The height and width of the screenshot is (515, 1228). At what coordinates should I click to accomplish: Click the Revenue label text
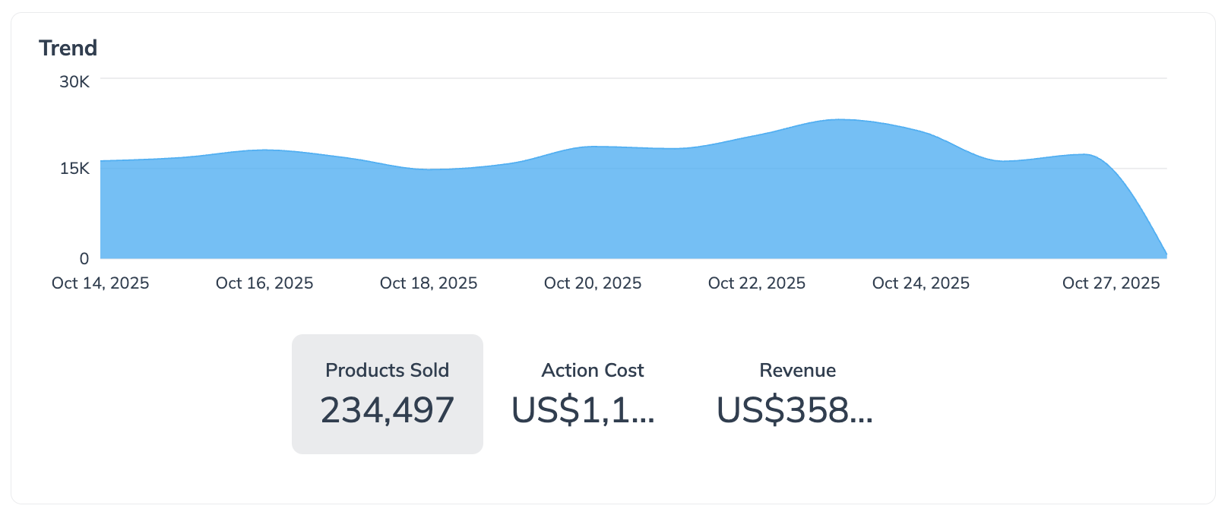coord(797,370)
